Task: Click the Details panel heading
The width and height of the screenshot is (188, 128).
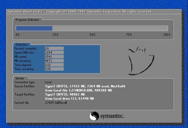Action: coord(20,78)
